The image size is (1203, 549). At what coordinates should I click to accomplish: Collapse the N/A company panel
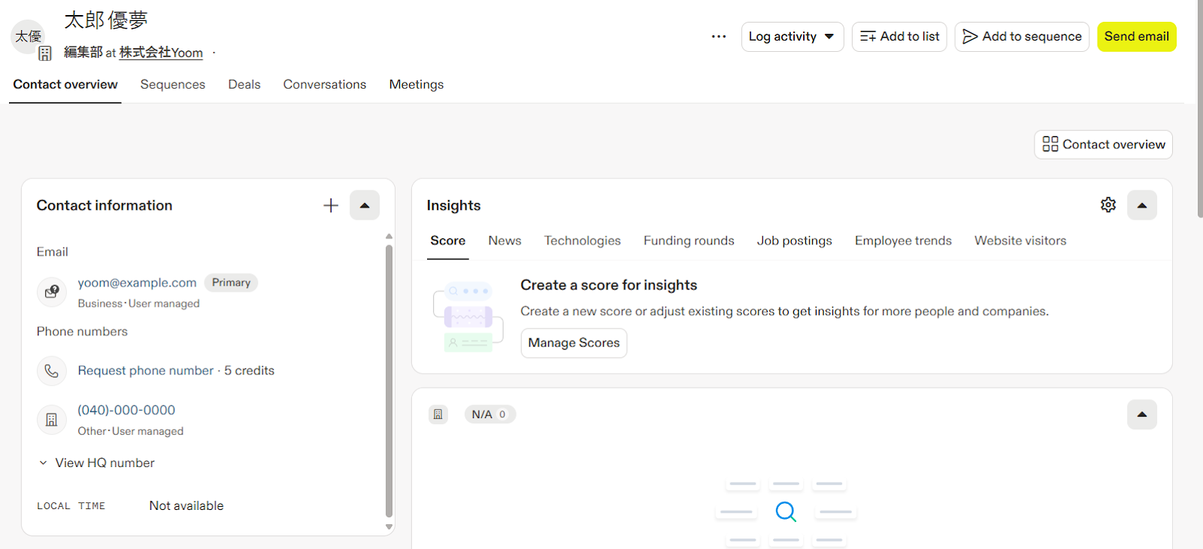(x=1141, y=414)
